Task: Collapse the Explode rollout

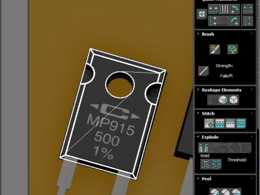Action: click(x=198, y=136)
